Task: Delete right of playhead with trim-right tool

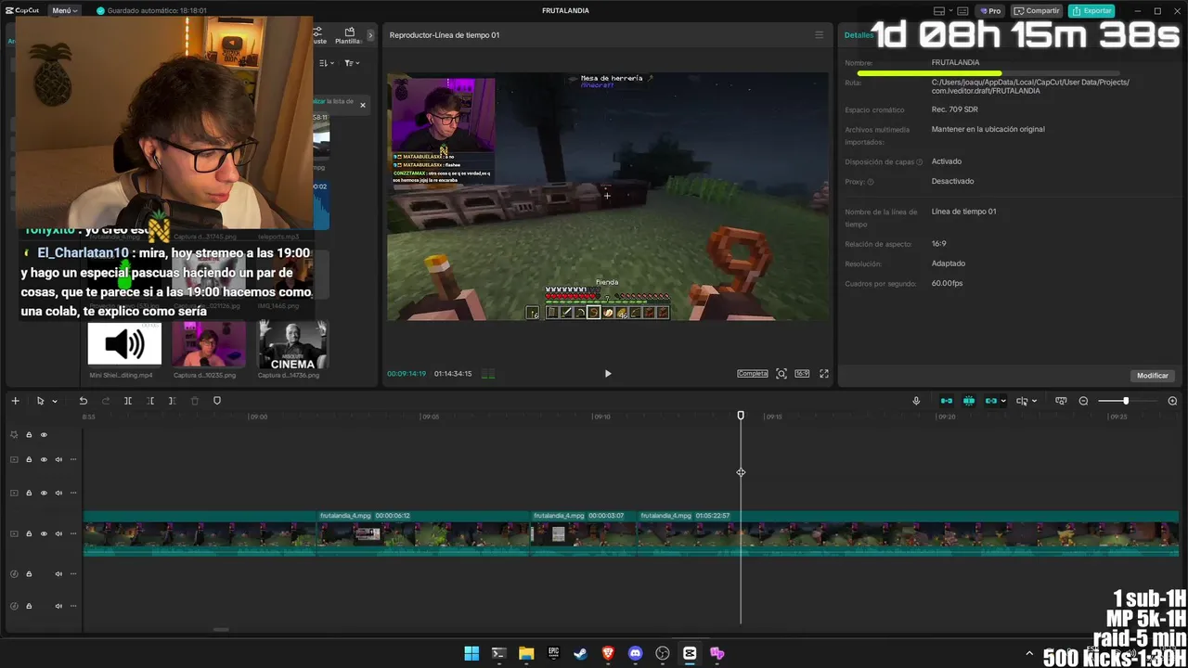Action: coord(173,401)
